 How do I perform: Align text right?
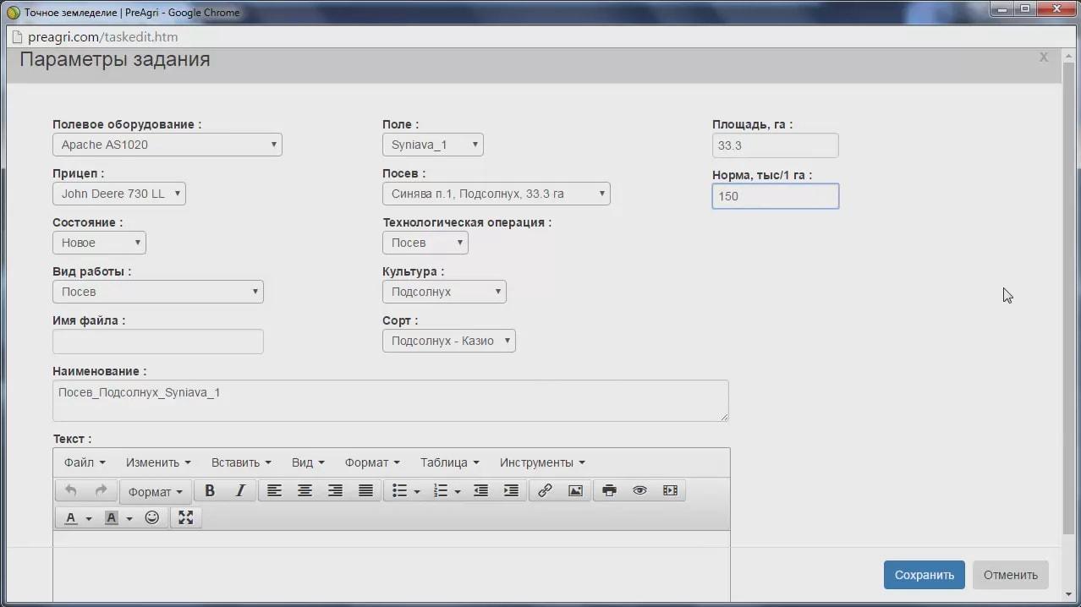tap(335, 491)
